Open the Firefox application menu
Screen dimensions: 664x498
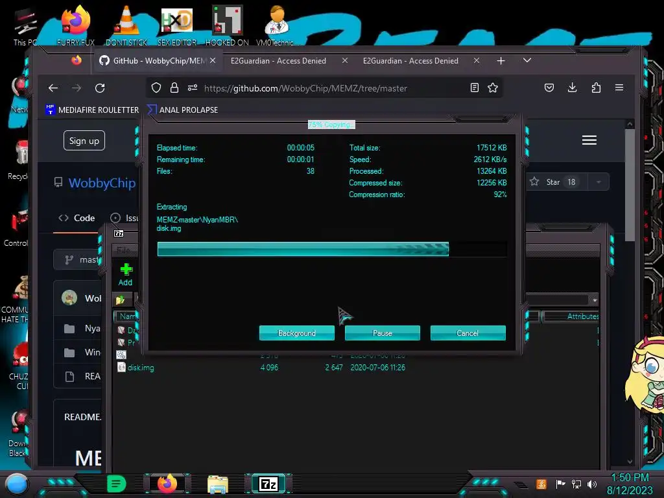pyautogui.click(x=619, y=88)
